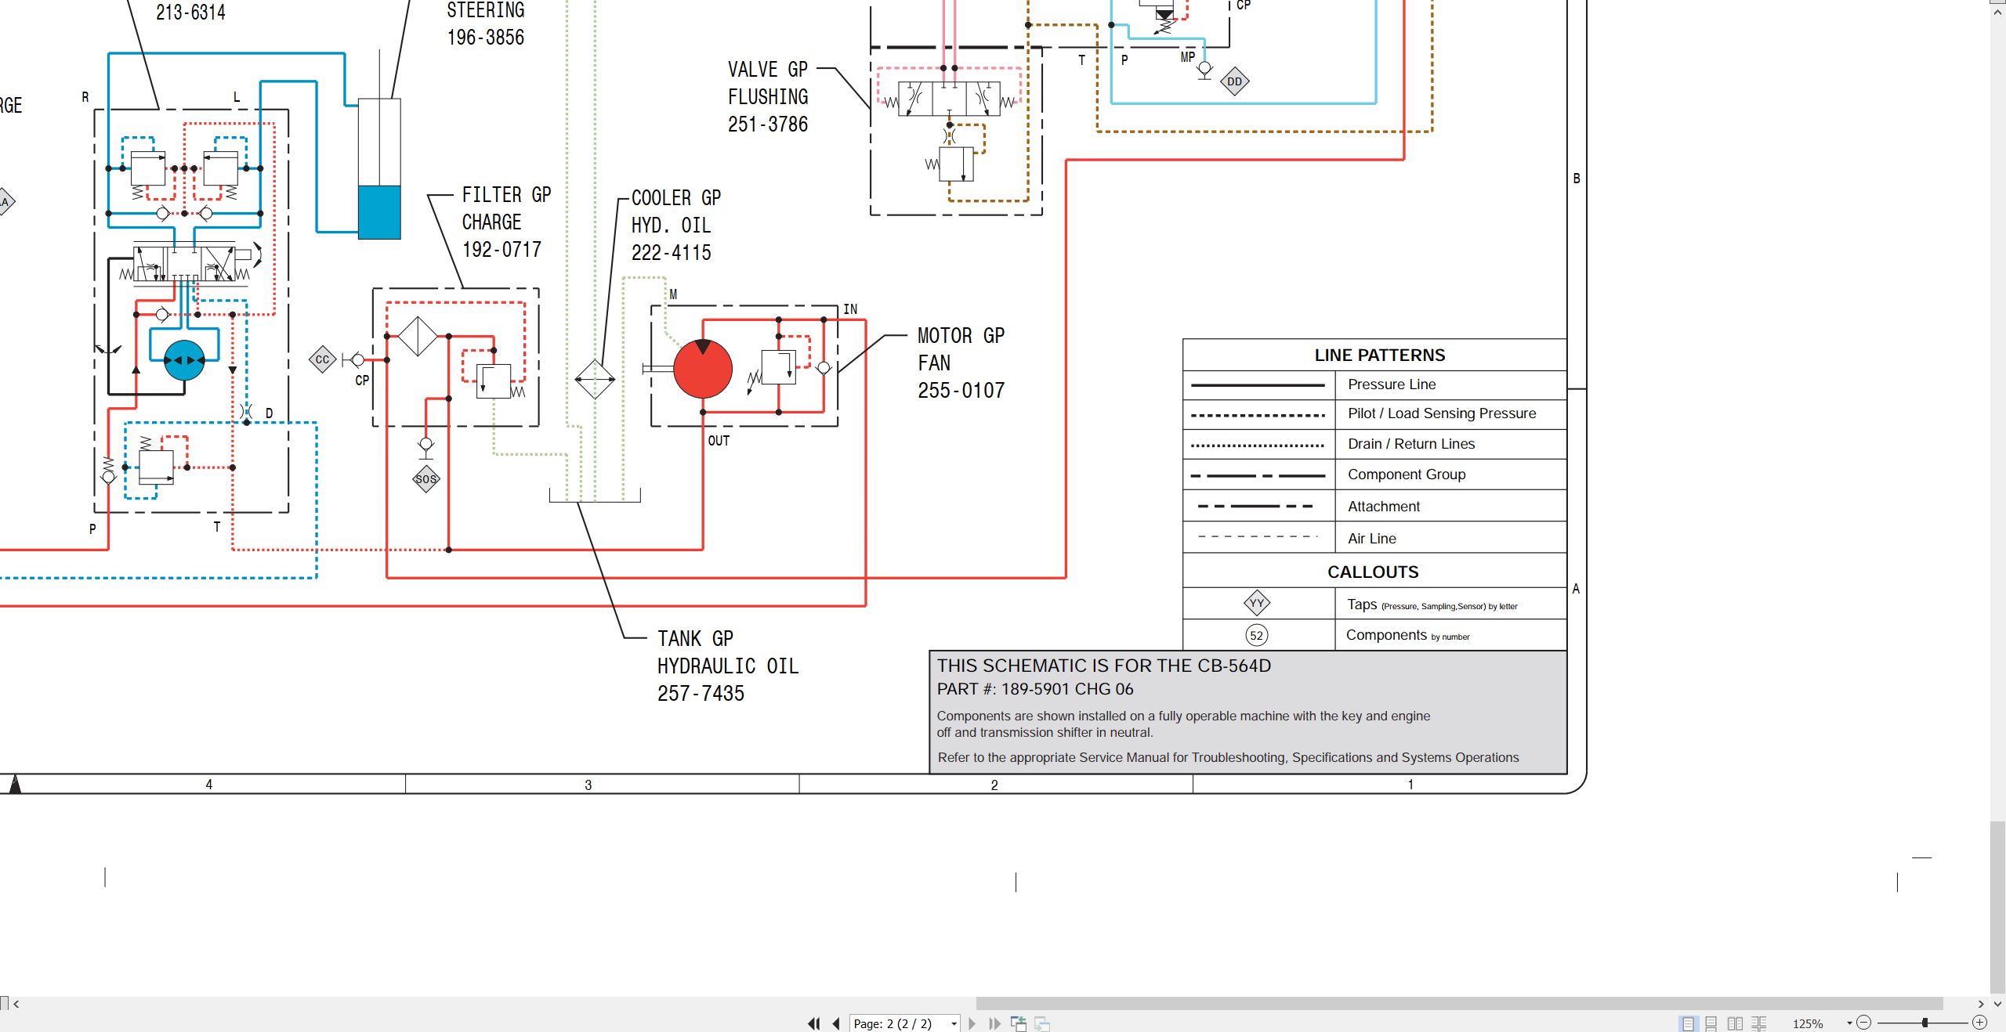Click the charge filter diamond symbol
This screenshot has width=2006, height=1032.
418,336
